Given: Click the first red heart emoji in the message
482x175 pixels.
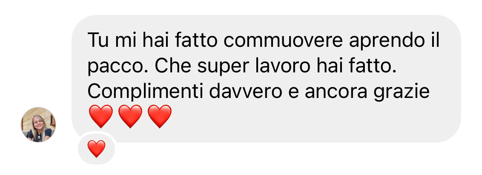Looking at the screenshot, I should tap(101, 116).
